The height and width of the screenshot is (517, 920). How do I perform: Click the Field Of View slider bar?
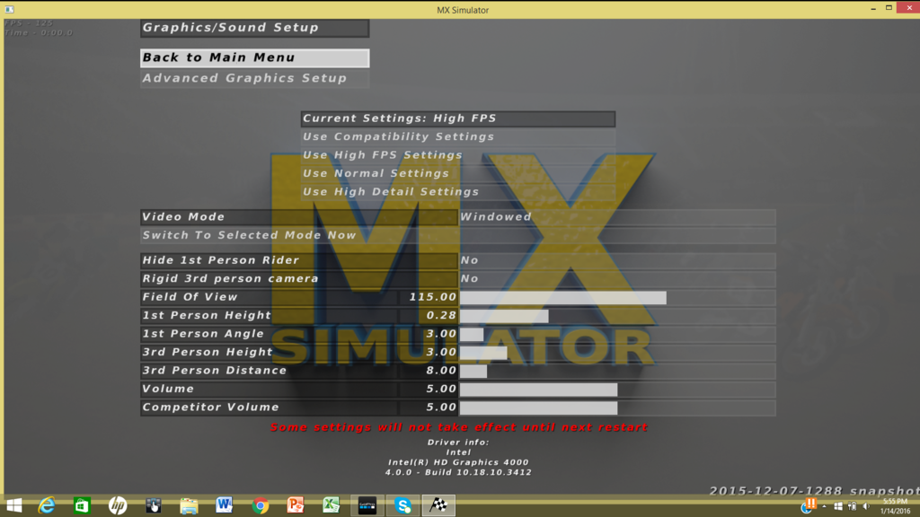click(x=616, y=297)
